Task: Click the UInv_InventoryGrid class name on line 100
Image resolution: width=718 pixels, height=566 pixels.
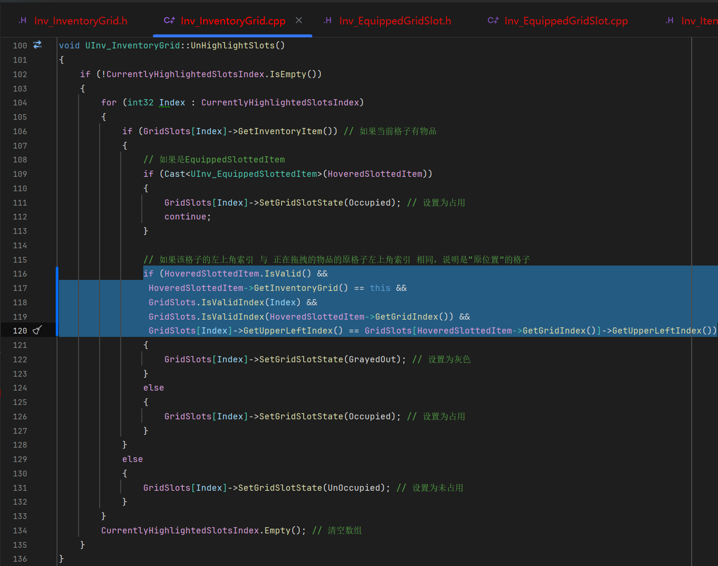Action: [x=133, y=46]
